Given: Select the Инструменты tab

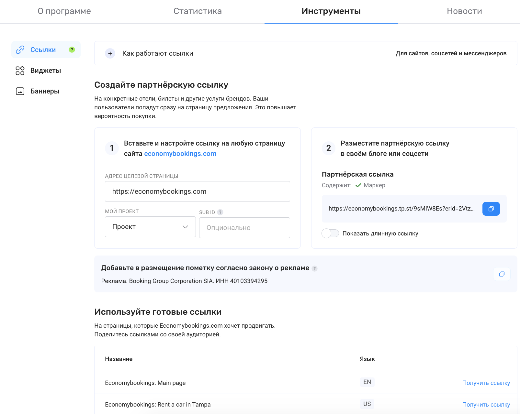Looking at the screenshot, I should pos(331,11).
